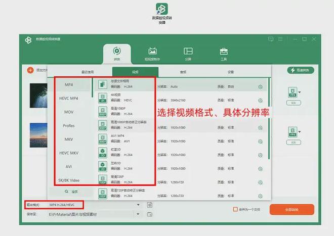Choose AVI in the format list

coord(69,167)
